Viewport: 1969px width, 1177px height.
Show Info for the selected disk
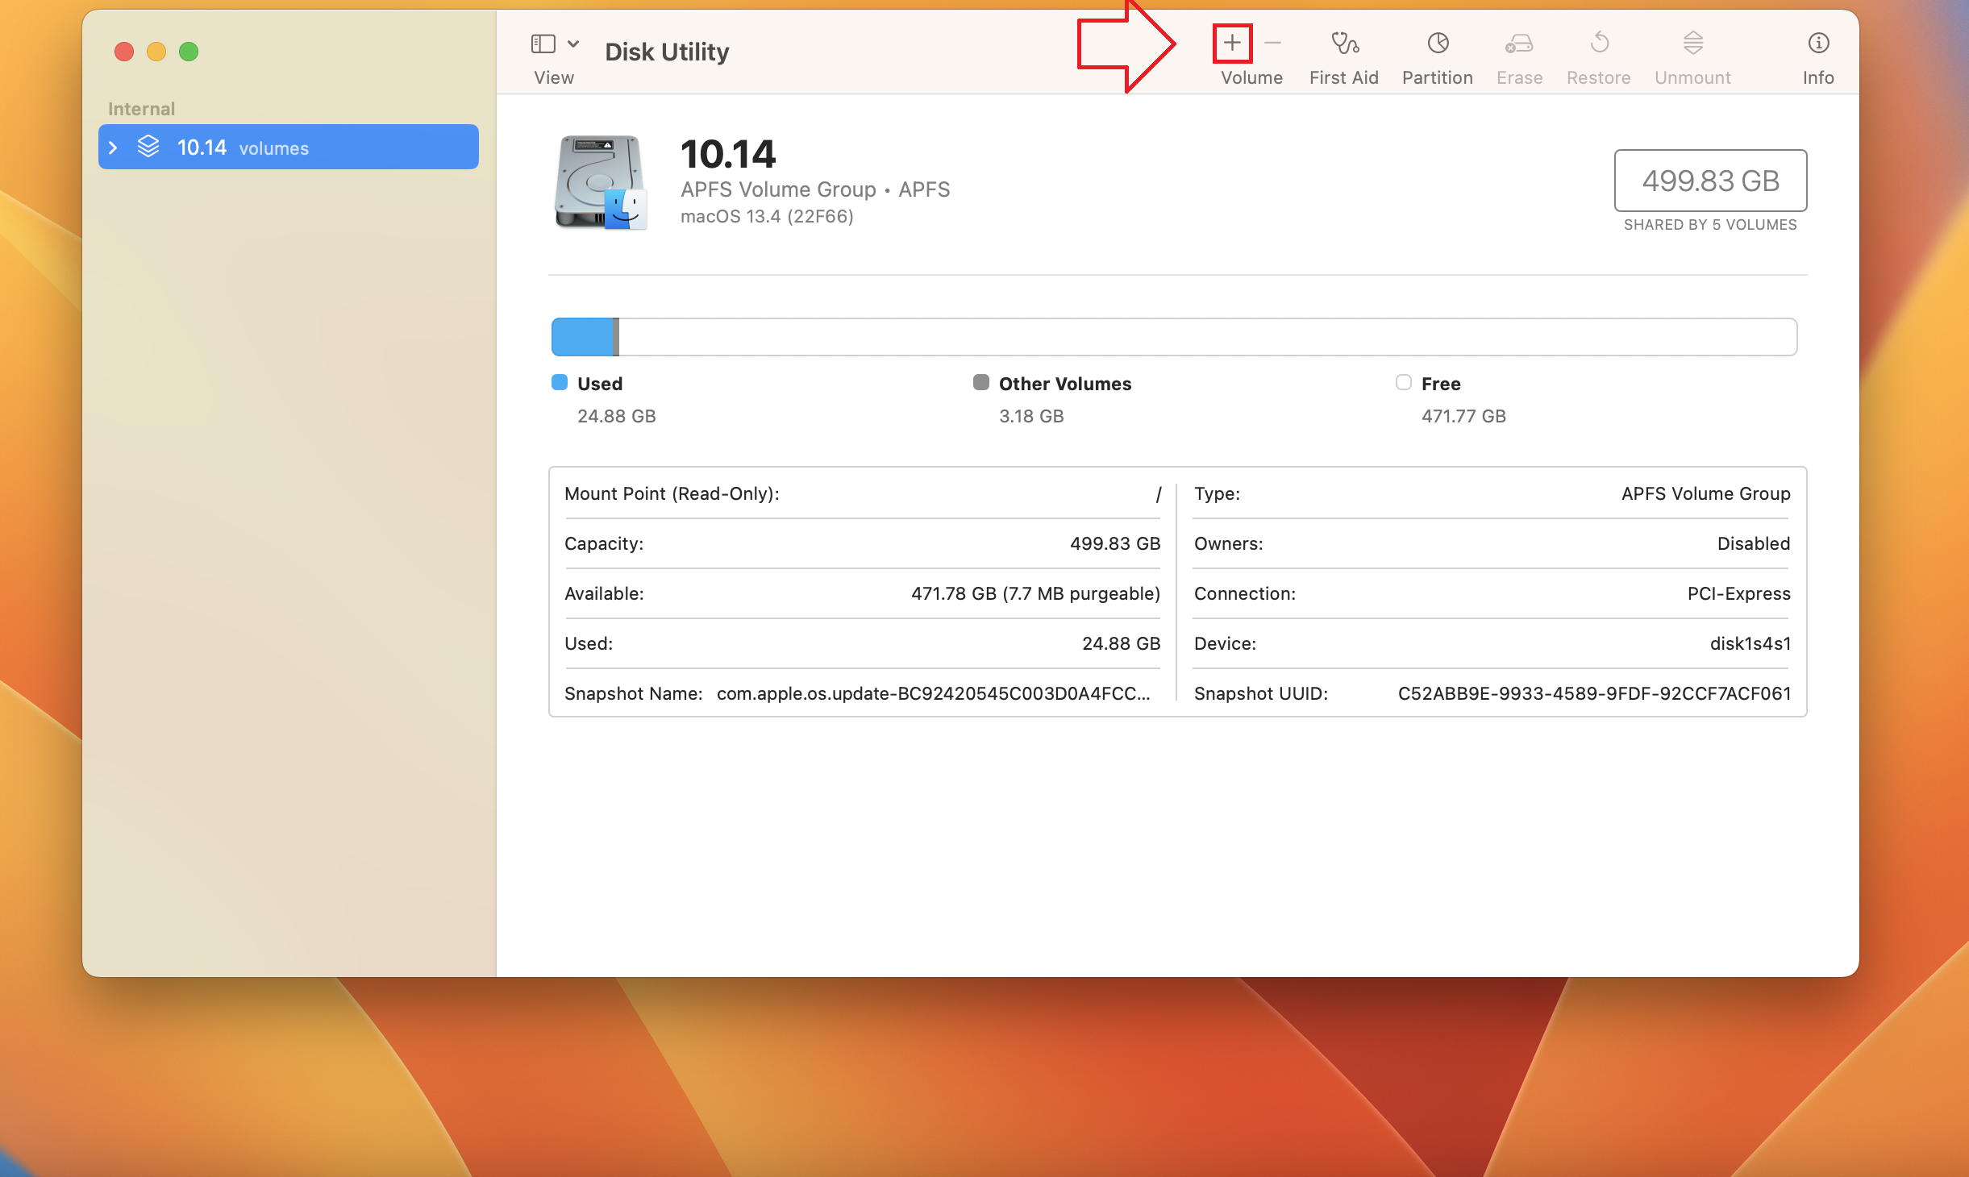click(x=1817, y=43)
